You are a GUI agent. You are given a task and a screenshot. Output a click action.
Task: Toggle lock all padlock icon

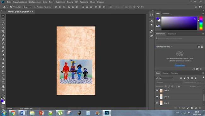179,87
